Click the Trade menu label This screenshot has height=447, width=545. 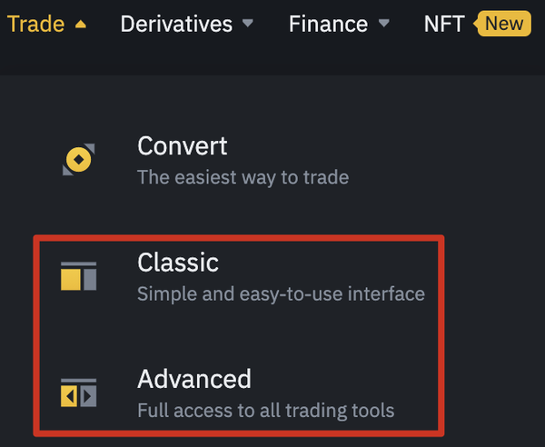coord(35,24)
